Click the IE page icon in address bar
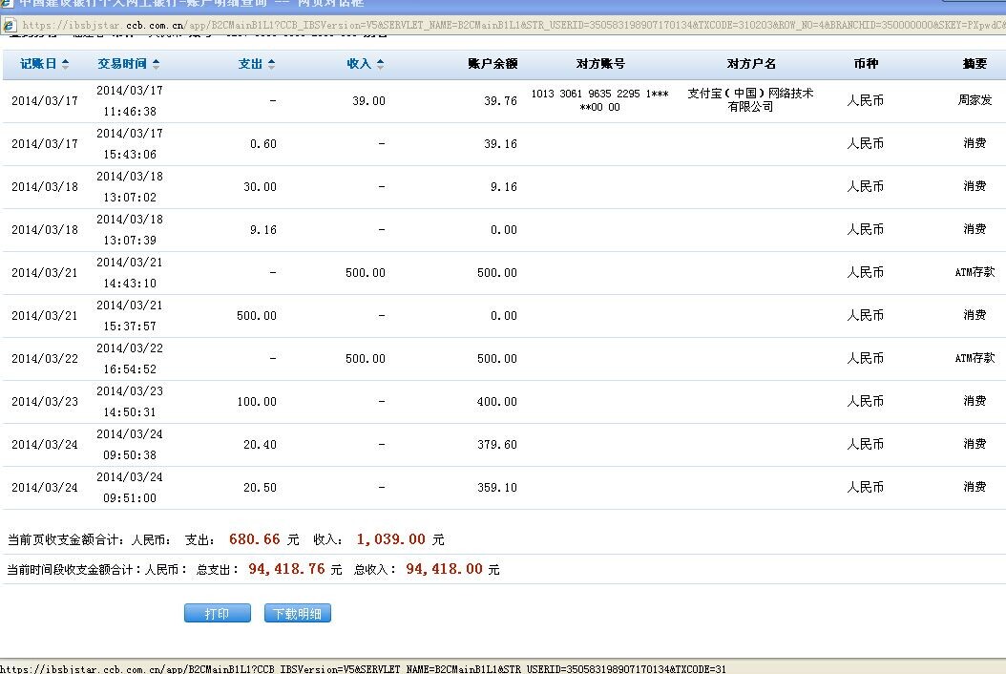The height and width of the screenshot is (674, 1006). point(9,26)
